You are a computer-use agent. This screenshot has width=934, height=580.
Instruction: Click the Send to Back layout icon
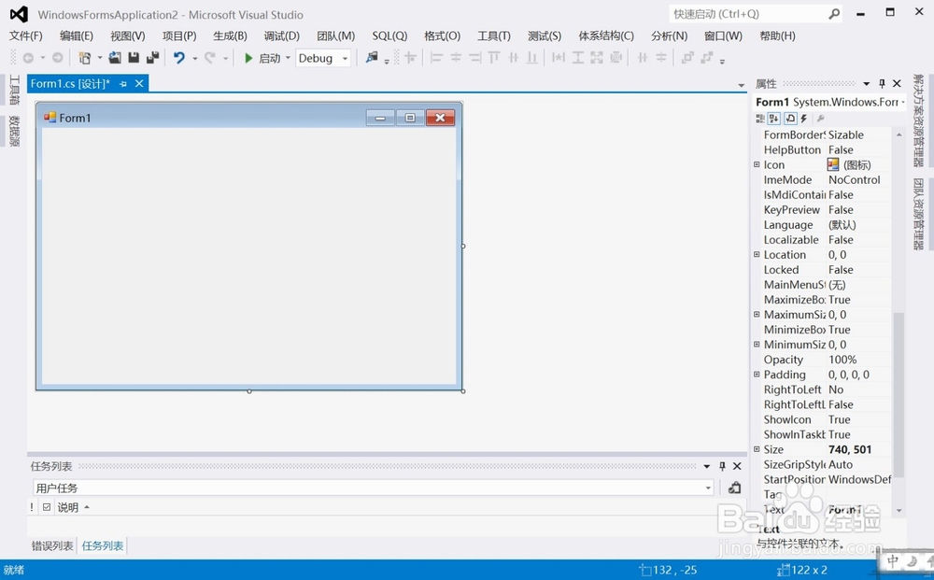pyautogui.click(x=707, y=58)
